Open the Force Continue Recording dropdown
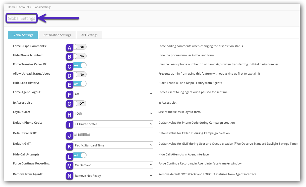Image resolution: width=306 pixels, height=187 pixels. pos(112,165)
